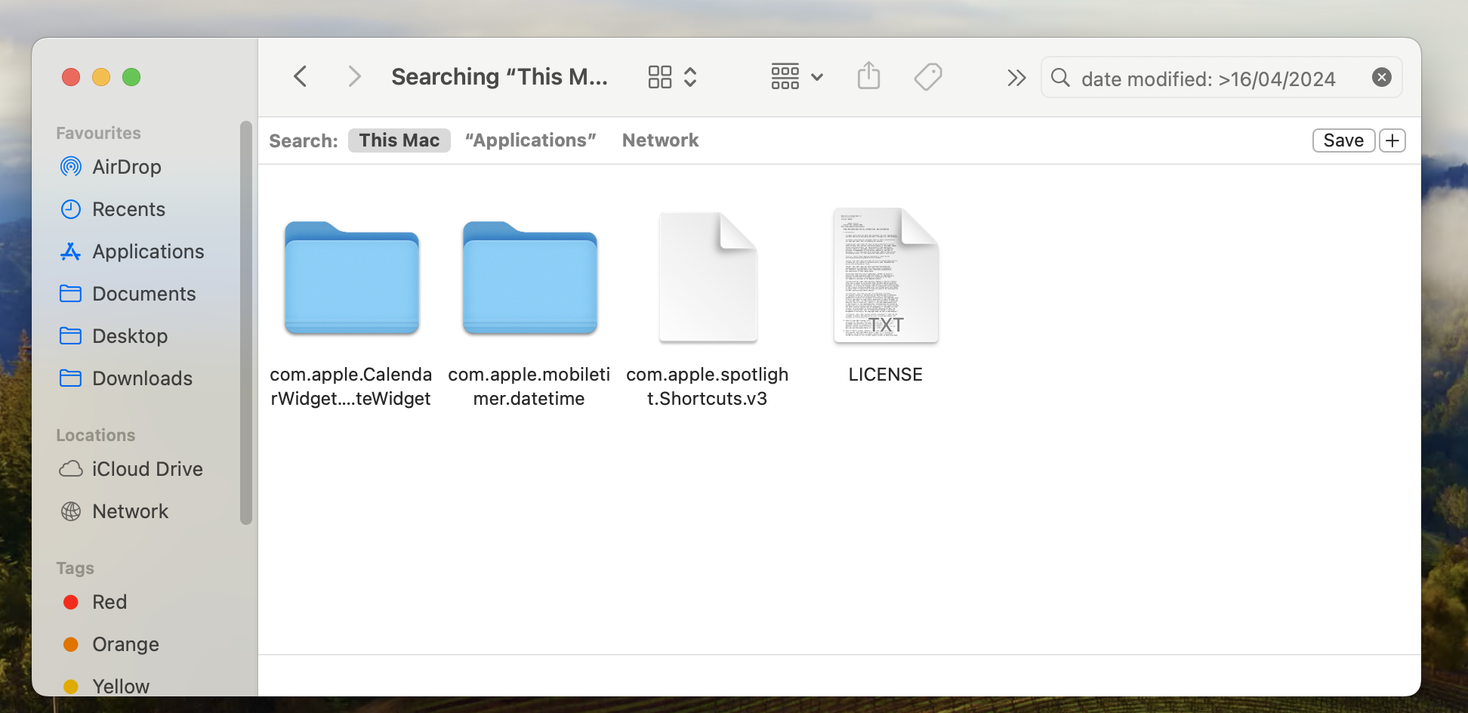Select the LICENSE text file
The height and width of the screenshot is (713, 1468).
click(886, 296)
